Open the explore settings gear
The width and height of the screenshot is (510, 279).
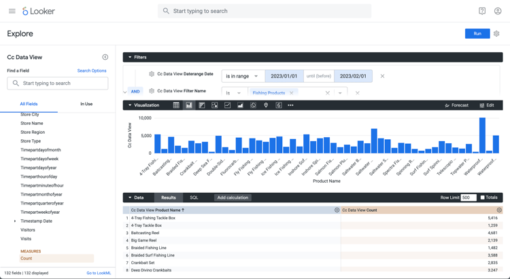[496, 33]
